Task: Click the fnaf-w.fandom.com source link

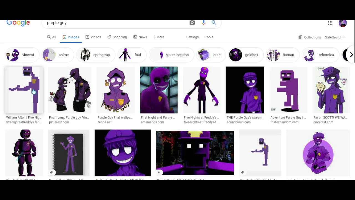Action: tap(285, 122)
